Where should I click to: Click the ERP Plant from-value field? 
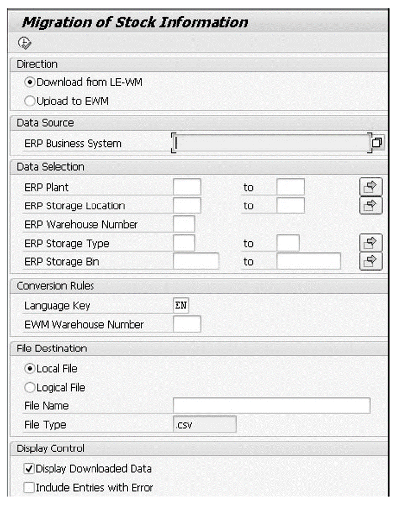(187, 187)
